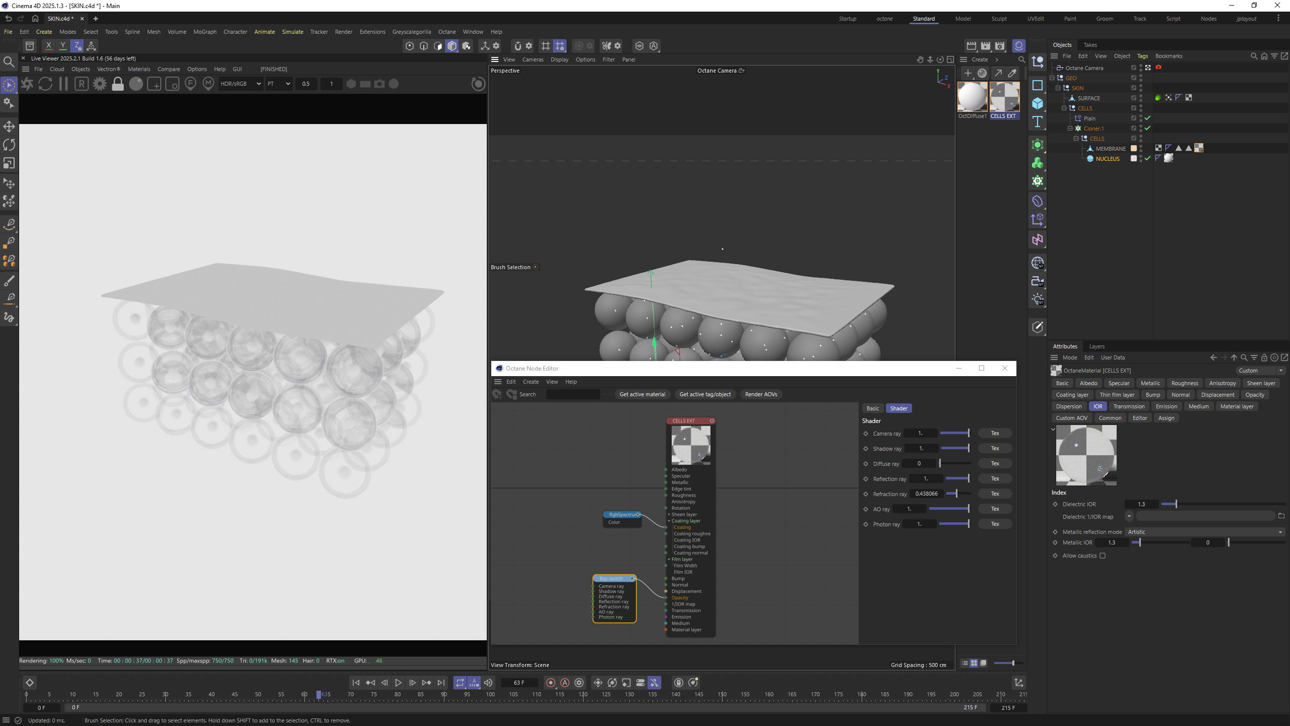Click the Get active material button
Viewport: 1290px width, 726px height.
[x=642, y=394]
